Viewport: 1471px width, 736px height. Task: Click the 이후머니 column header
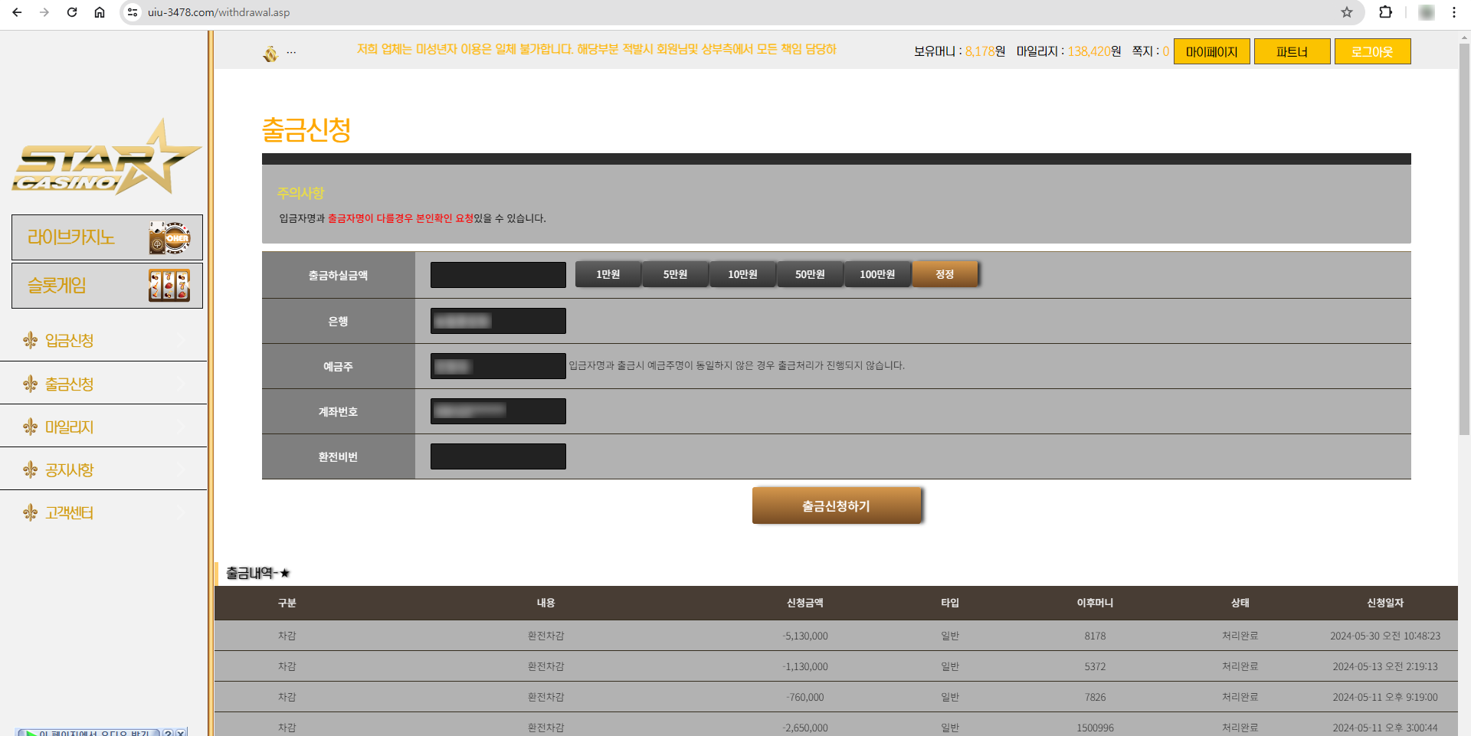pos(1095,603)
